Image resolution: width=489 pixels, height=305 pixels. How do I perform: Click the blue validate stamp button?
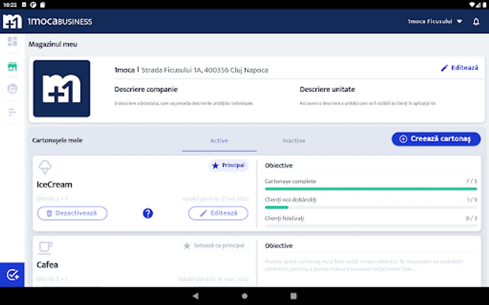pos(12,275)
